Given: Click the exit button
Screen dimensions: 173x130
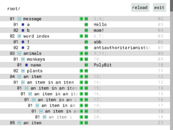Looking at the screenshot, I should (159, 8).
